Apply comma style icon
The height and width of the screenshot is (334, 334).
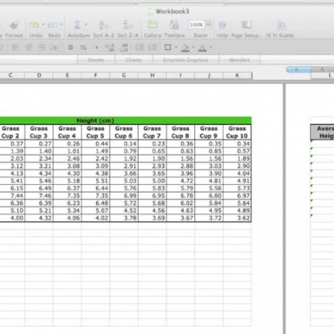click(96, 47)
